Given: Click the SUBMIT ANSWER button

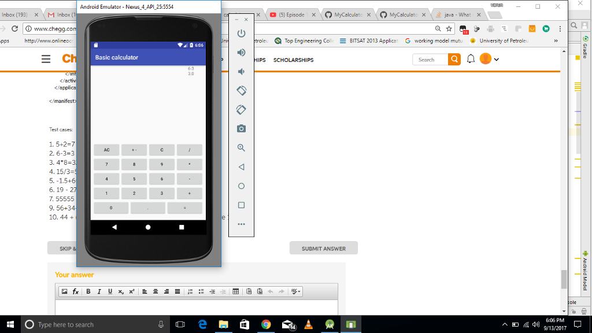Looking at the screenshot, I should coord(324,248).
